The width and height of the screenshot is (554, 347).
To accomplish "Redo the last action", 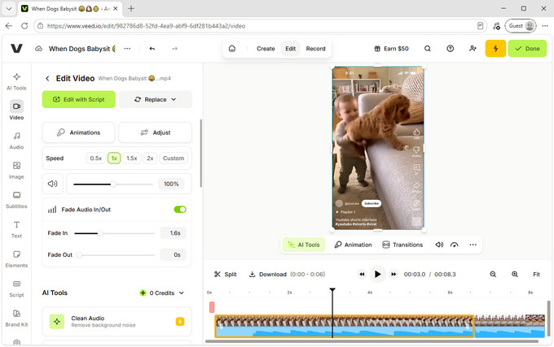I will [174, 49].
